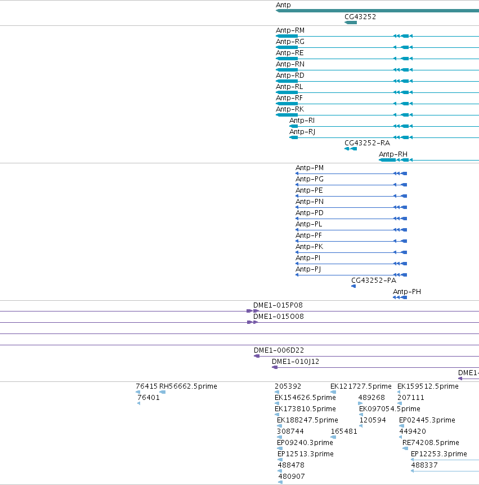Click the Antp-RG transcript label

click(290, 42)
